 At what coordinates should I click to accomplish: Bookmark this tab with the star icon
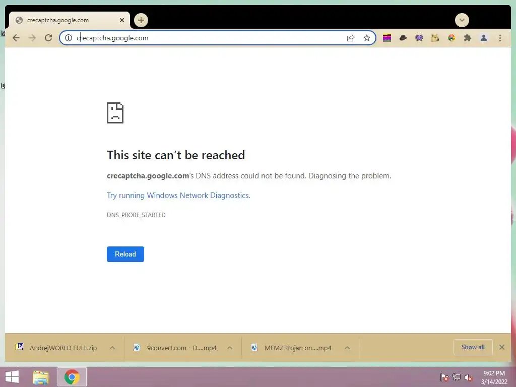tap(367, 38)
